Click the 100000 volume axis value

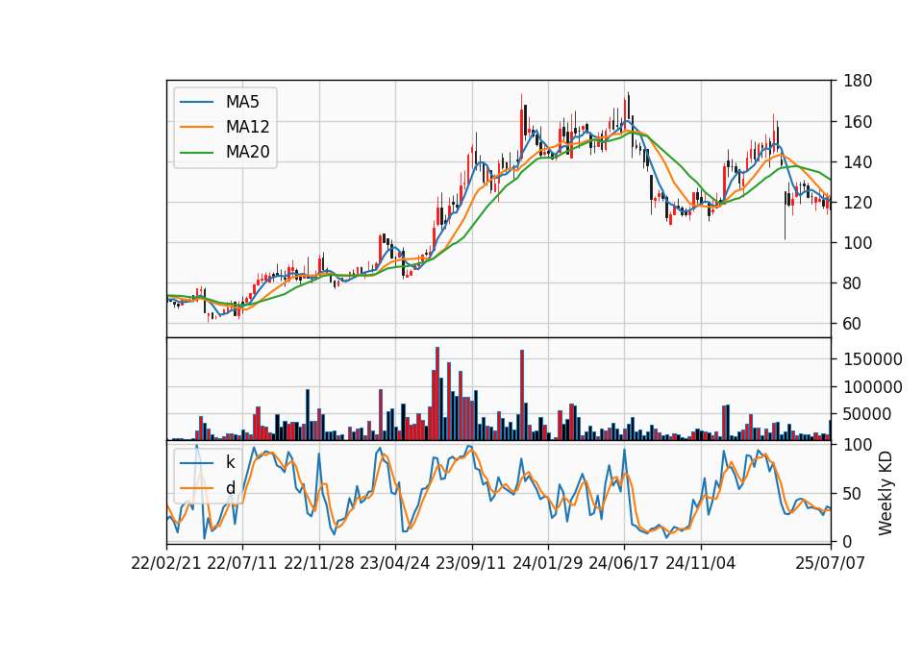(x=873, y=387)
